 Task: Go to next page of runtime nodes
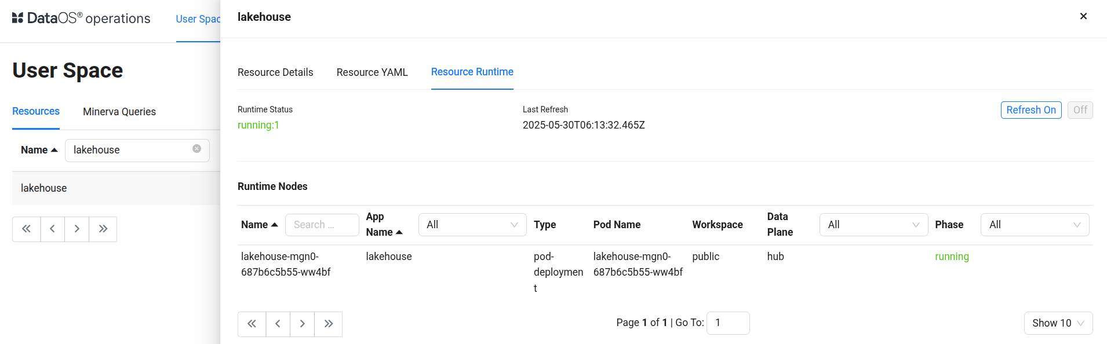[x=302, y=324]
